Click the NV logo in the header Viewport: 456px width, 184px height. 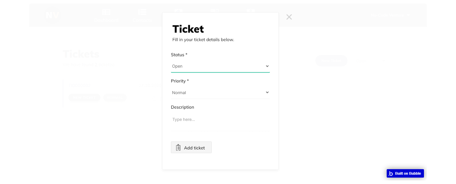coord(52,15)
